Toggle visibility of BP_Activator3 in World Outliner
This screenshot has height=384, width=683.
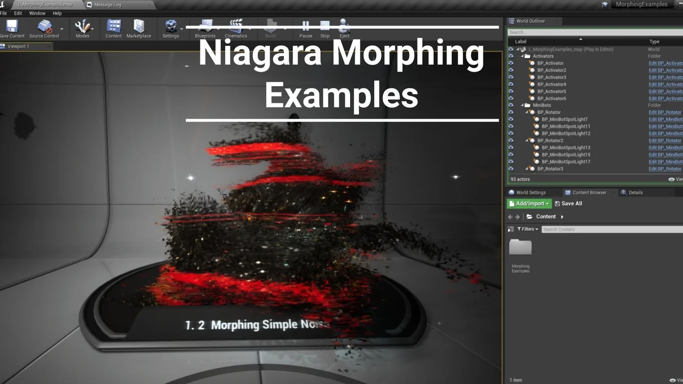point(511,77)
